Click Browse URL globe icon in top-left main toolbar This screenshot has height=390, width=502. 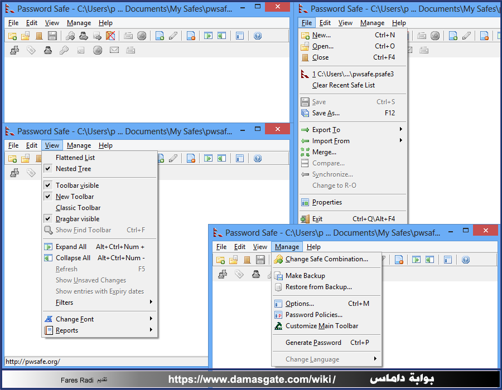[142, 36]
